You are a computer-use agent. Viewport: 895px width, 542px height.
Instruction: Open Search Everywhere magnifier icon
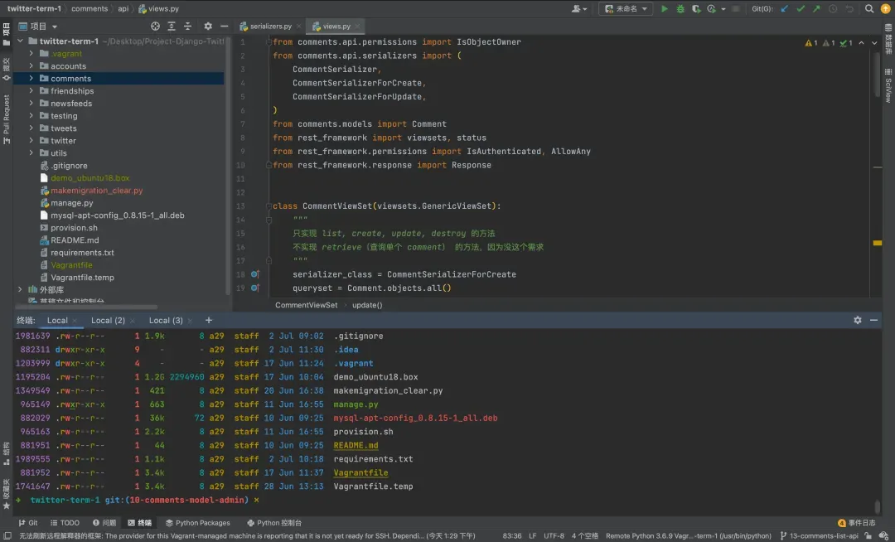pos(869,8)
